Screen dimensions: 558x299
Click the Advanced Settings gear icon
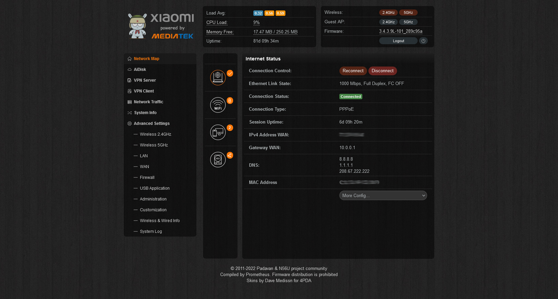pos(130,124)
